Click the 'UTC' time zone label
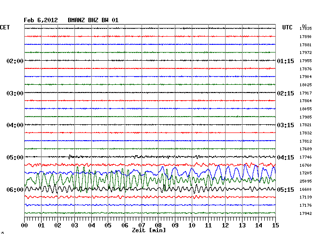 287,27
